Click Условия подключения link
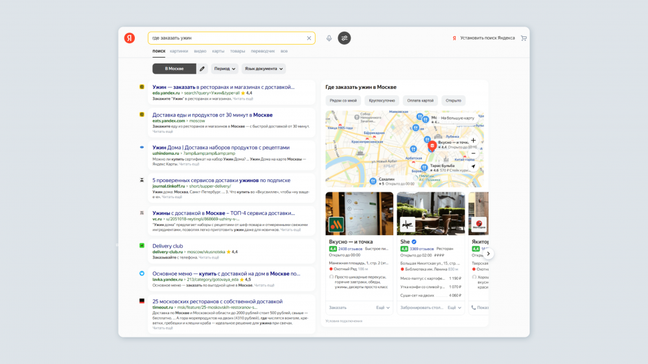This screenshot has height=364, width=648. (344, 321)
